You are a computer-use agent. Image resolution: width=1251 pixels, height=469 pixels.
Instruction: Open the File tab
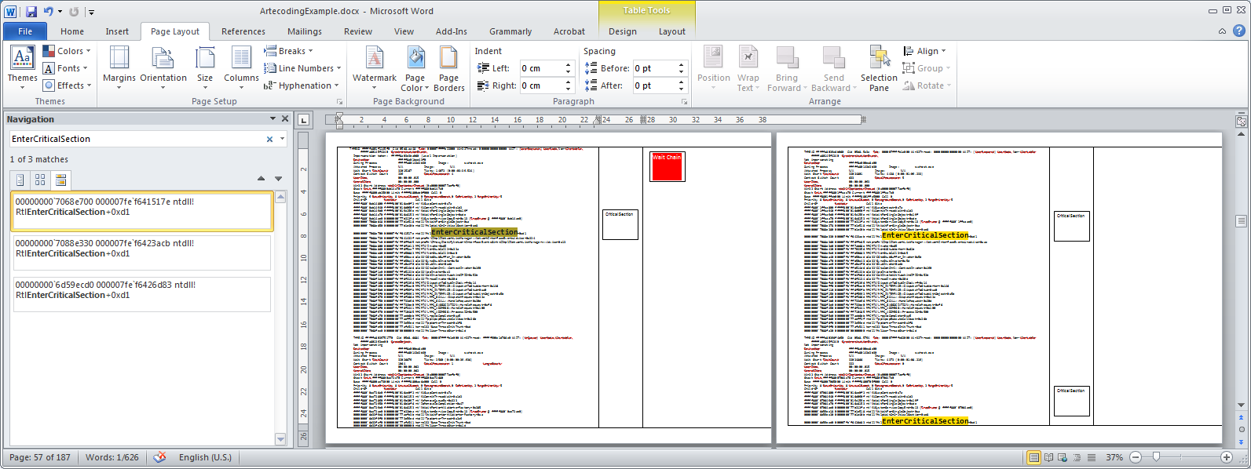tap(25, 31)
